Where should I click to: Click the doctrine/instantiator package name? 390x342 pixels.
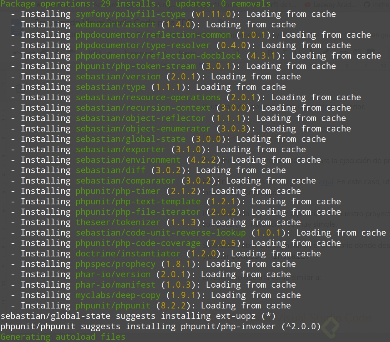pos(128,254)
